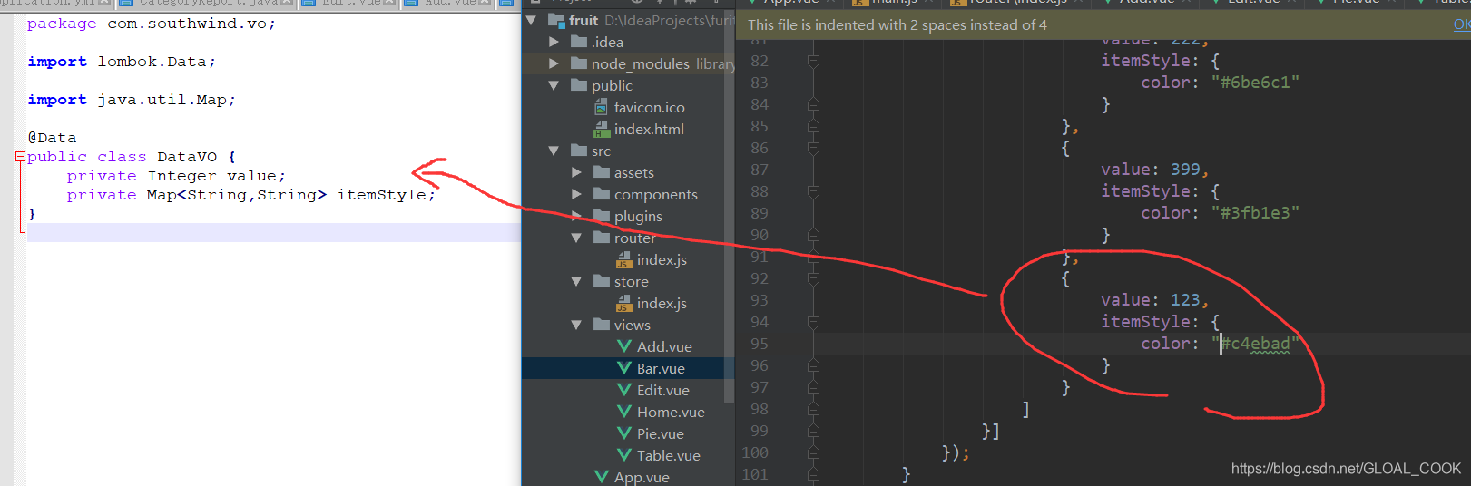The width and height of the screenshot is (1471, 486).
Task: Toggle code fold marker at line 99
Action: [813, 431]
